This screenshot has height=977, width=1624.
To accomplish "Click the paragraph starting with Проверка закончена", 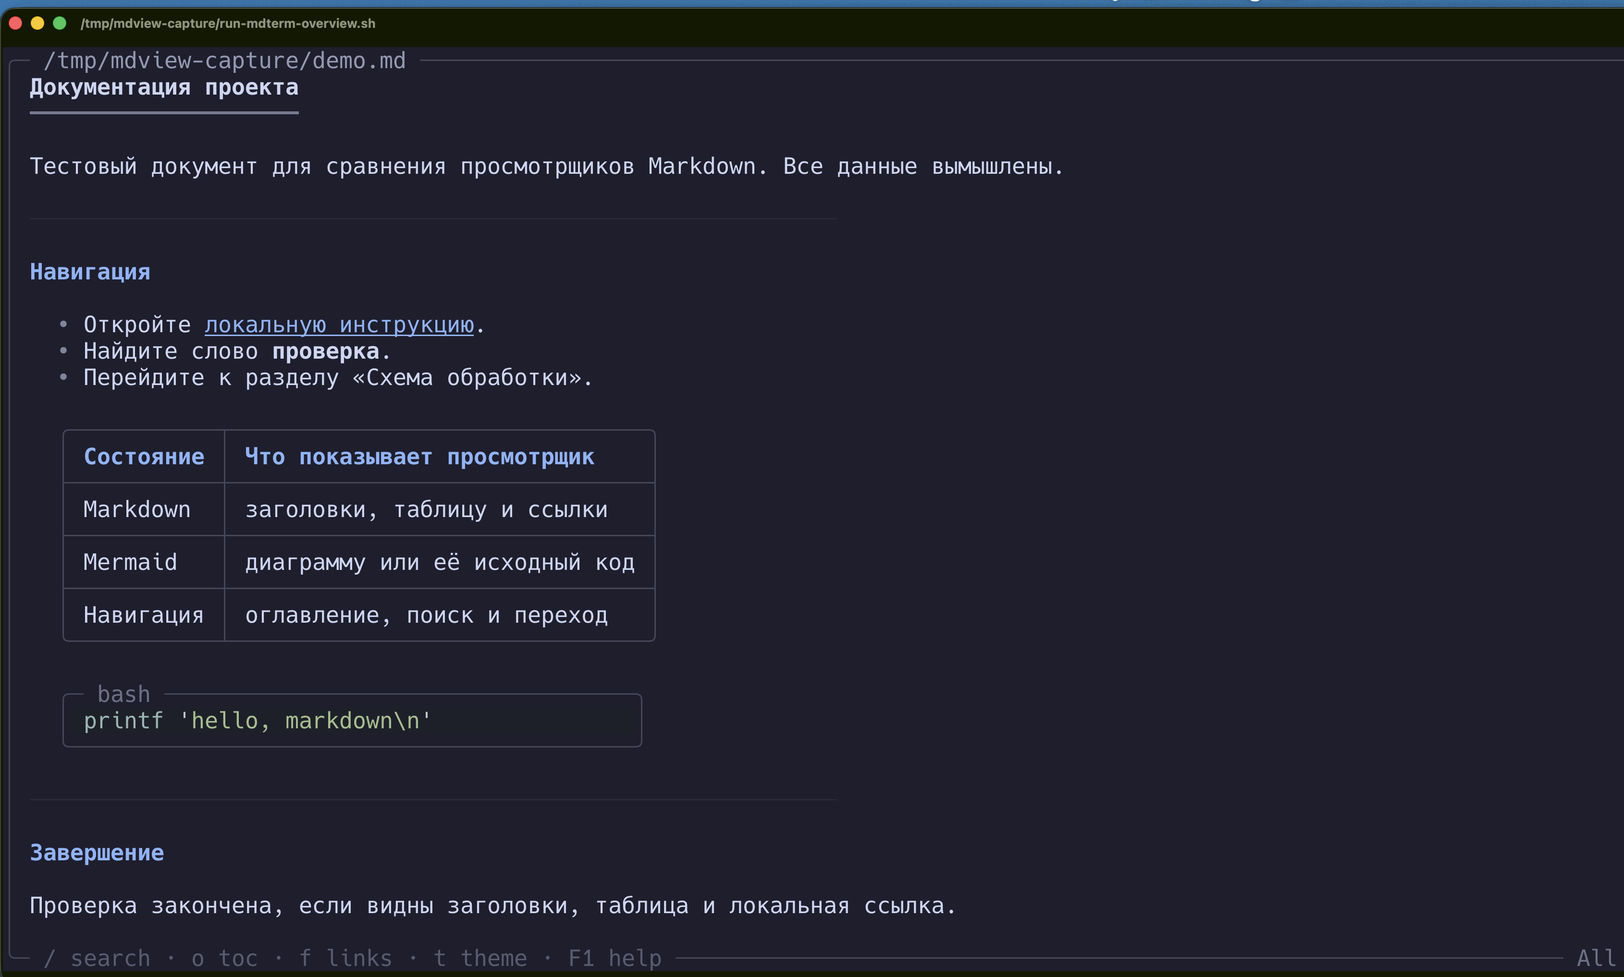I will (x=493, y=906).
